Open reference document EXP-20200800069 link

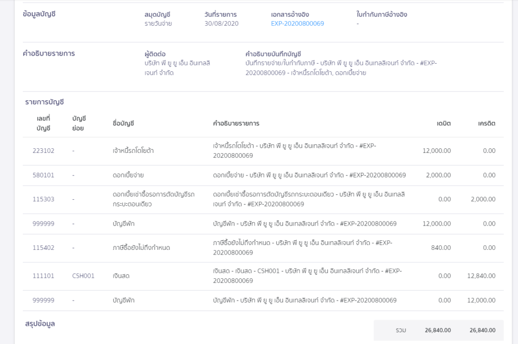[x=297, y=23]
